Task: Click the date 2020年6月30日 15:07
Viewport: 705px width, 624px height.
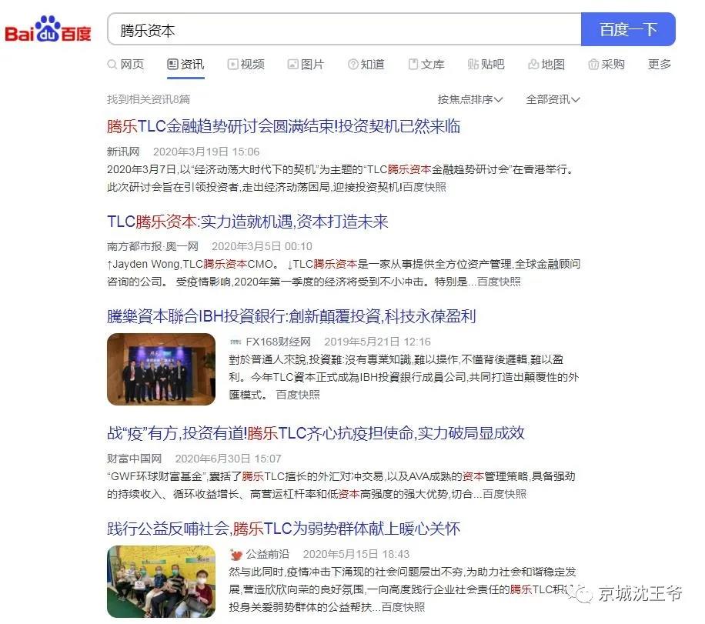Action: [229, 459]
